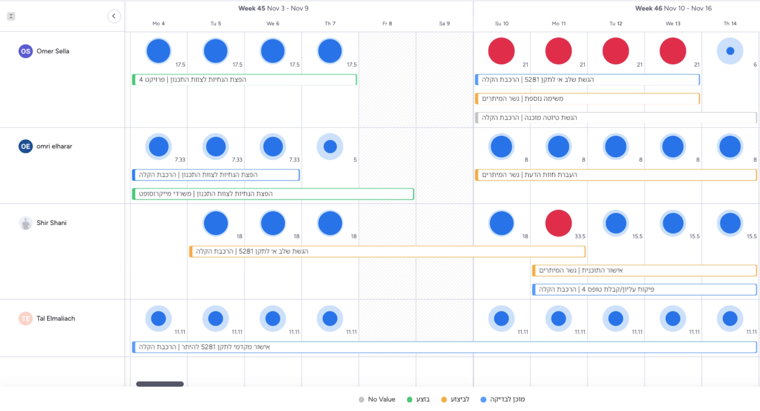Select the Week 45 Nov 3 - Nov 9 header

(273, 8)
